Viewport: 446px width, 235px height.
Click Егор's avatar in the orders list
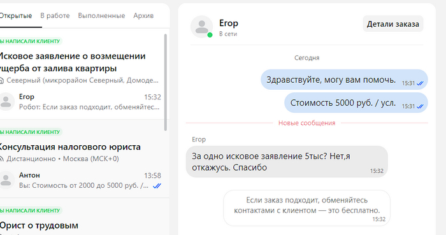point(6,101)
